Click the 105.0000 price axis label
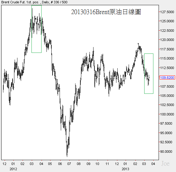The height and width of the screenshot is (172, 176). (167, 96)
